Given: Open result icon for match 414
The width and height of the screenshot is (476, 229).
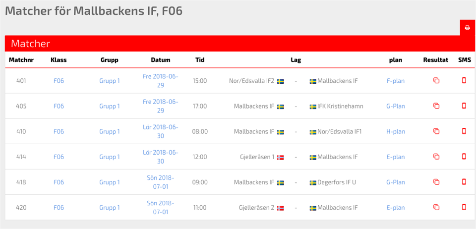Looking at the screenshot, I should [x=436, y=157].
